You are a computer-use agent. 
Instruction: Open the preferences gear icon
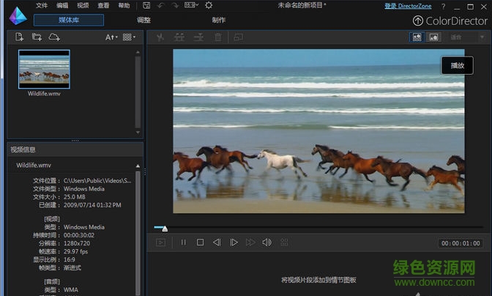click(x=209, y=5)
